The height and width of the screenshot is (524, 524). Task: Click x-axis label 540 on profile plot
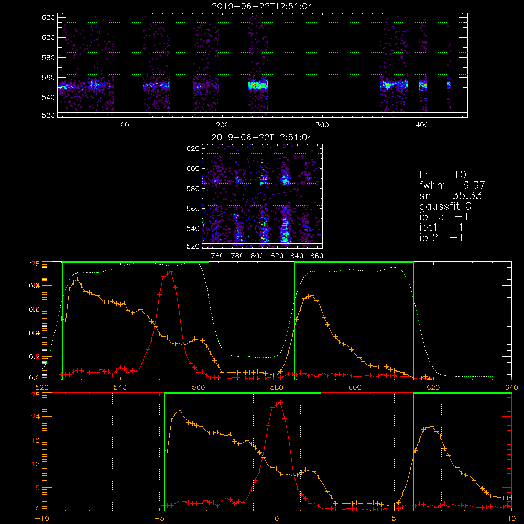point(121,388)
